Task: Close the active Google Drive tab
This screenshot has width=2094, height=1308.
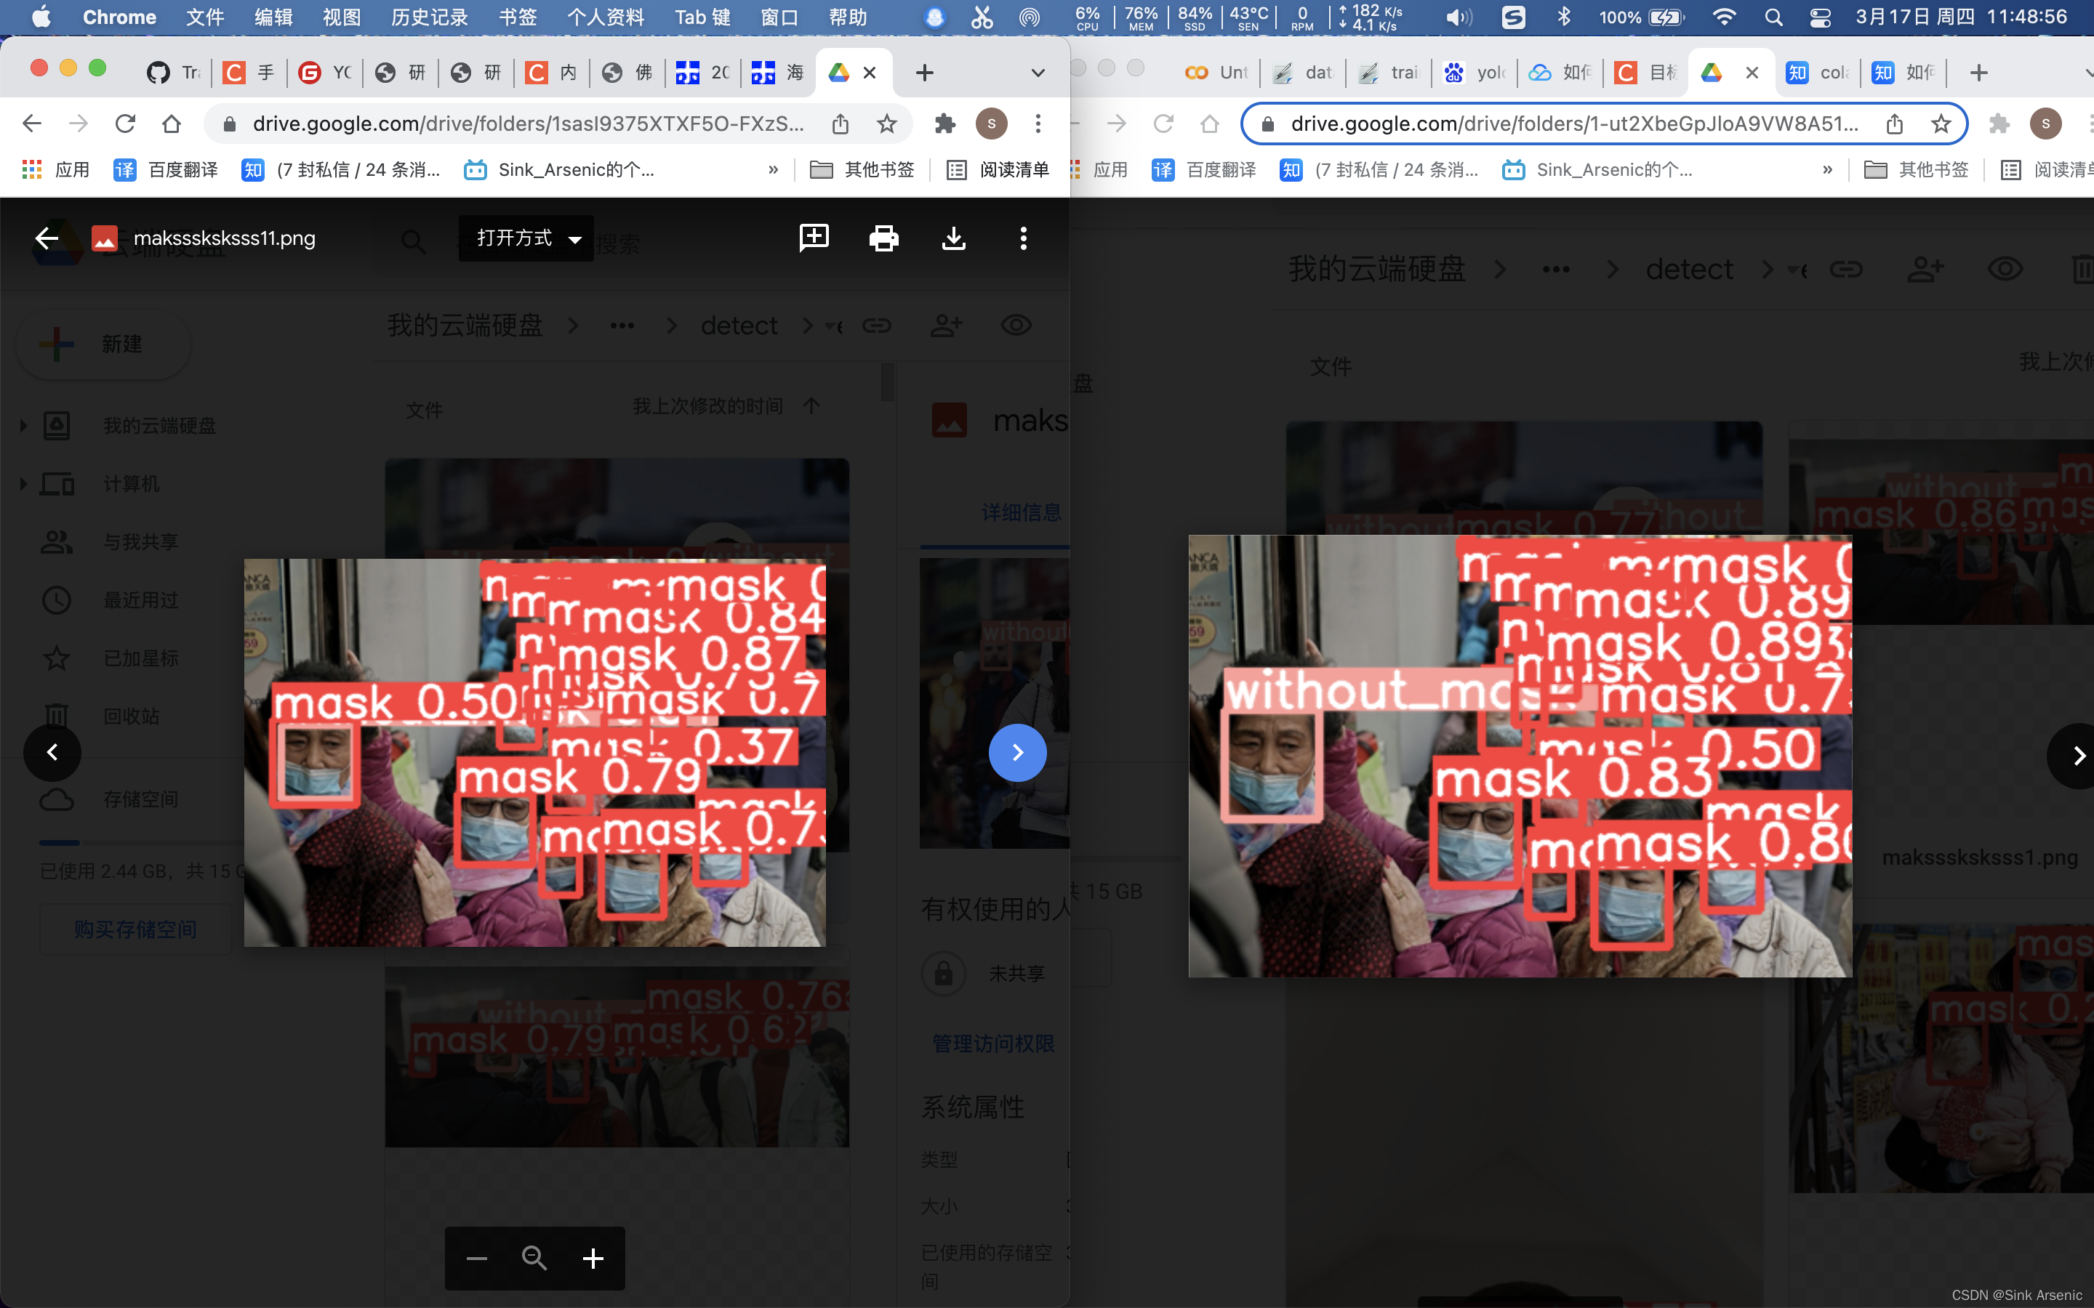Action: [870, 73]
